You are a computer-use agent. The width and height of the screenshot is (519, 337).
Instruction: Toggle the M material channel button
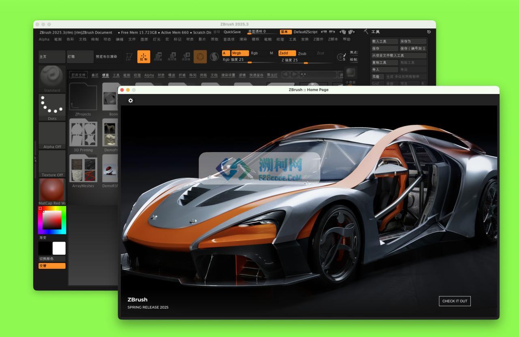271,53
